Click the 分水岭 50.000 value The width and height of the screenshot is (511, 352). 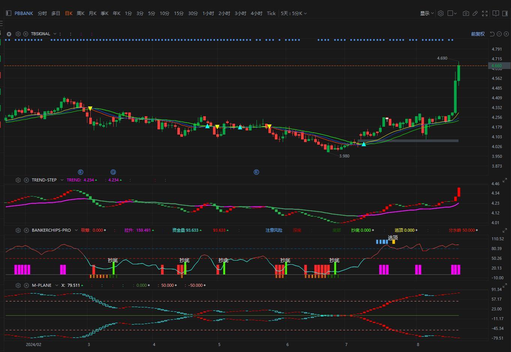[463, 230]
